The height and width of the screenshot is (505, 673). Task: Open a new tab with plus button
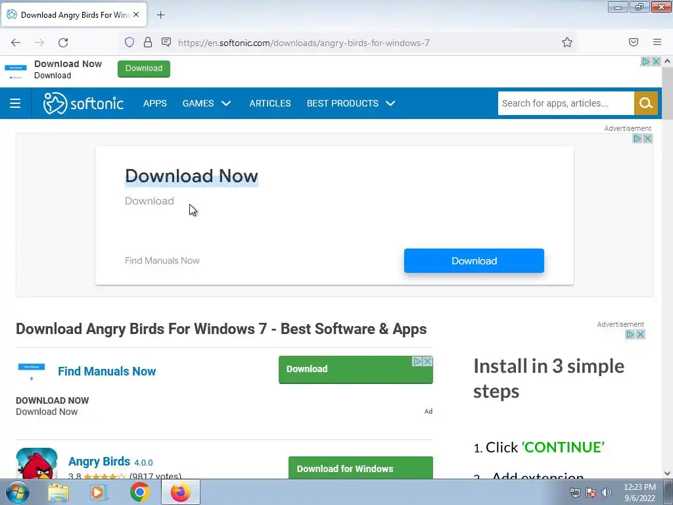click(160, 15)
